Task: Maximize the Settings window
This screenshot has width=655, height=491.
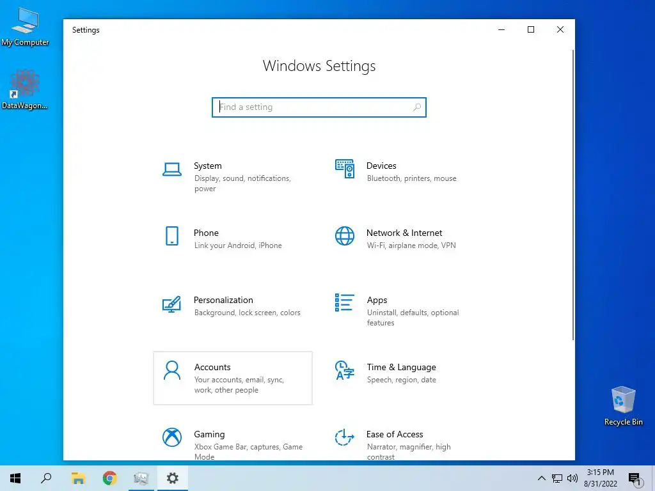Action: tap(530, 29)
